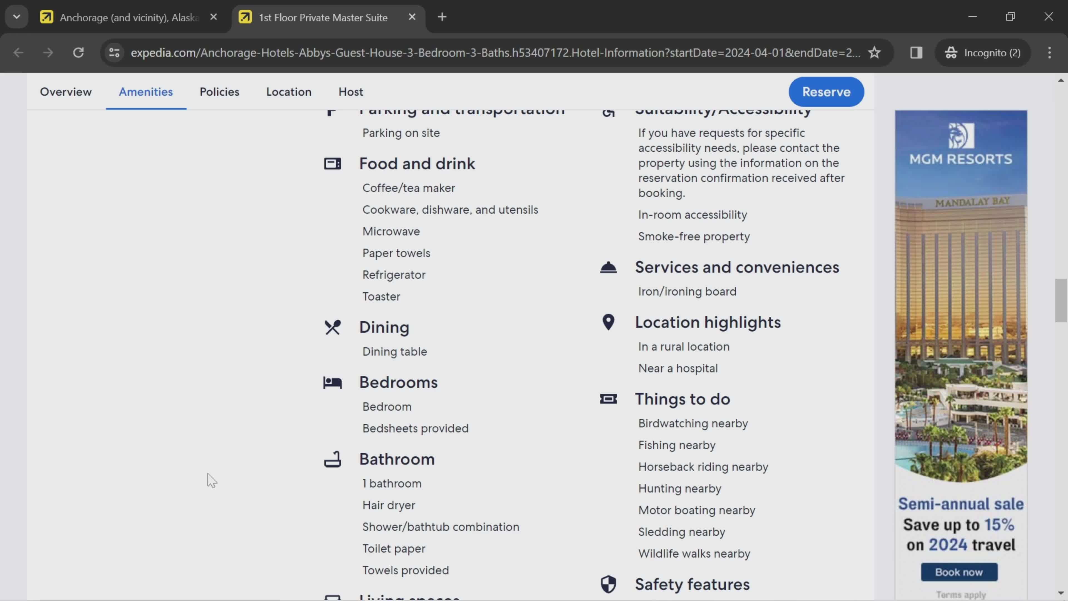Bookmark this page with the star icon
The height and width of the screenshot is (601, 1068).
(874, 53)
